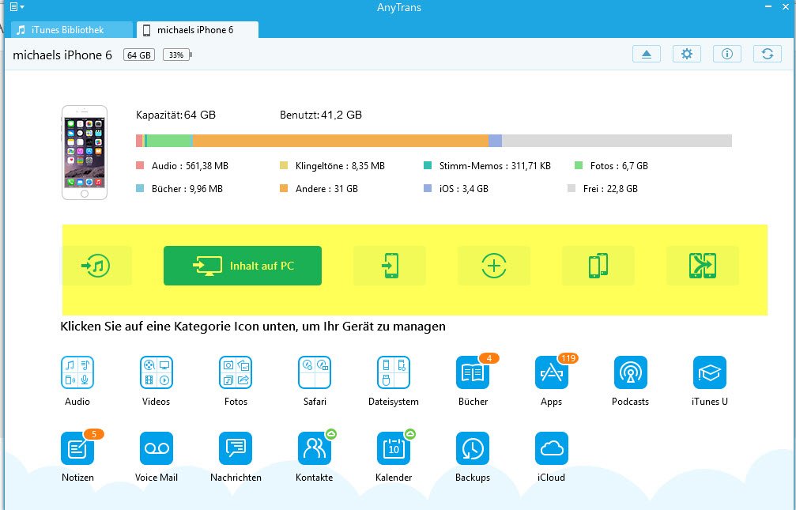This screenshot has height=510, width=796.
Task: Open Notizen with 5 badge
Action: click(x=77, y=448)
